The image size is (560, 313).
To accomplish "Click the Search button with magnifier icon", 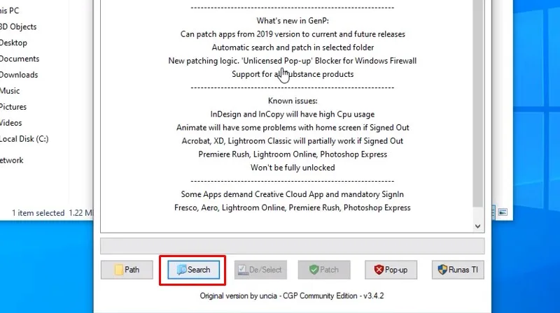I will (x=193, y=270).
